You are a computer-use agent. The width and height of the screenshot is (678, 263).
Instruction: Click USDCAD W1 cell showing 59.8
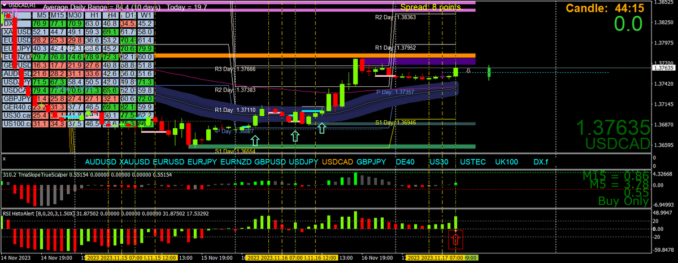coord(145,90)
